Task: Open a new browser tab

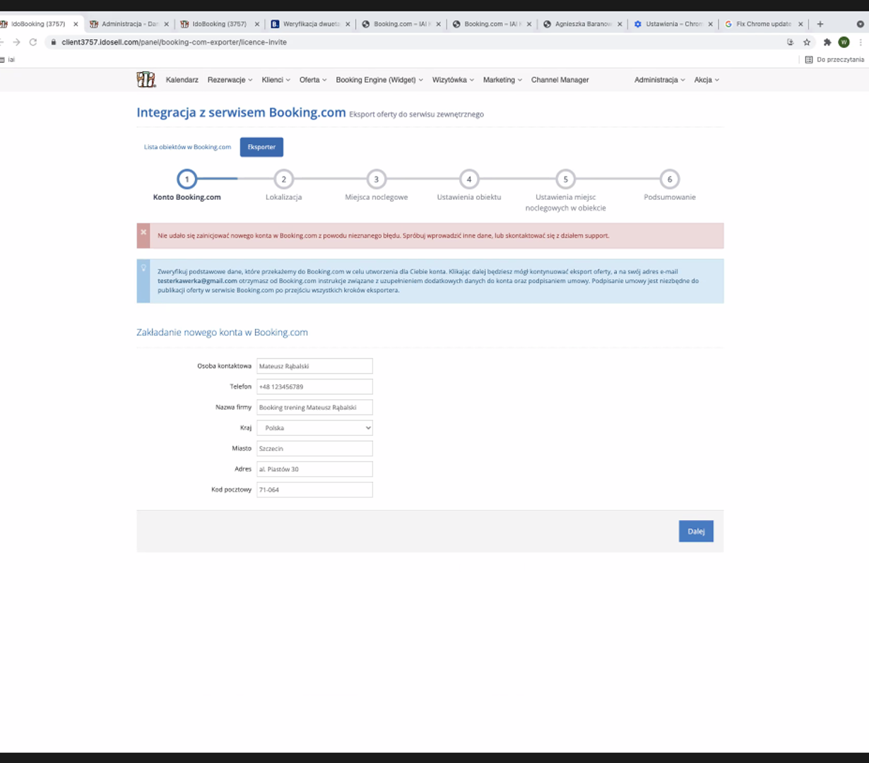Action: coord(820,24)
